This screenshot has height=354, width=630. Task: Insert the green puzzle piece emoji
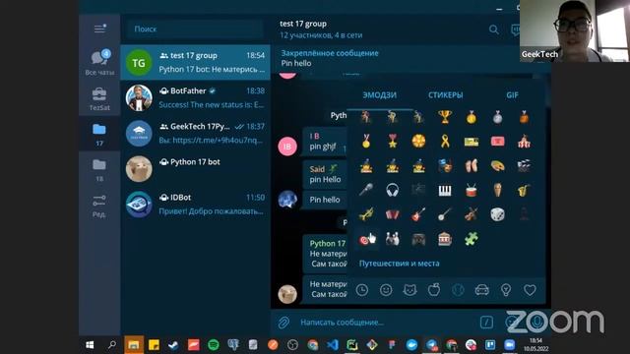point(471,239)
